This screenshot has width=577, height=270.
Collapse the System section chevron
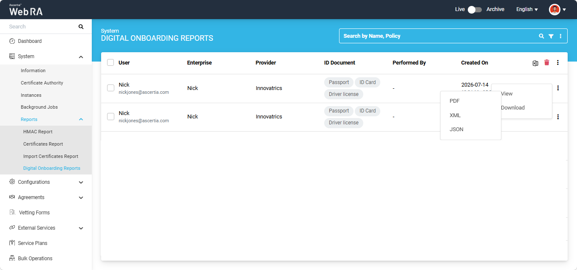click(x=81, y=57)
